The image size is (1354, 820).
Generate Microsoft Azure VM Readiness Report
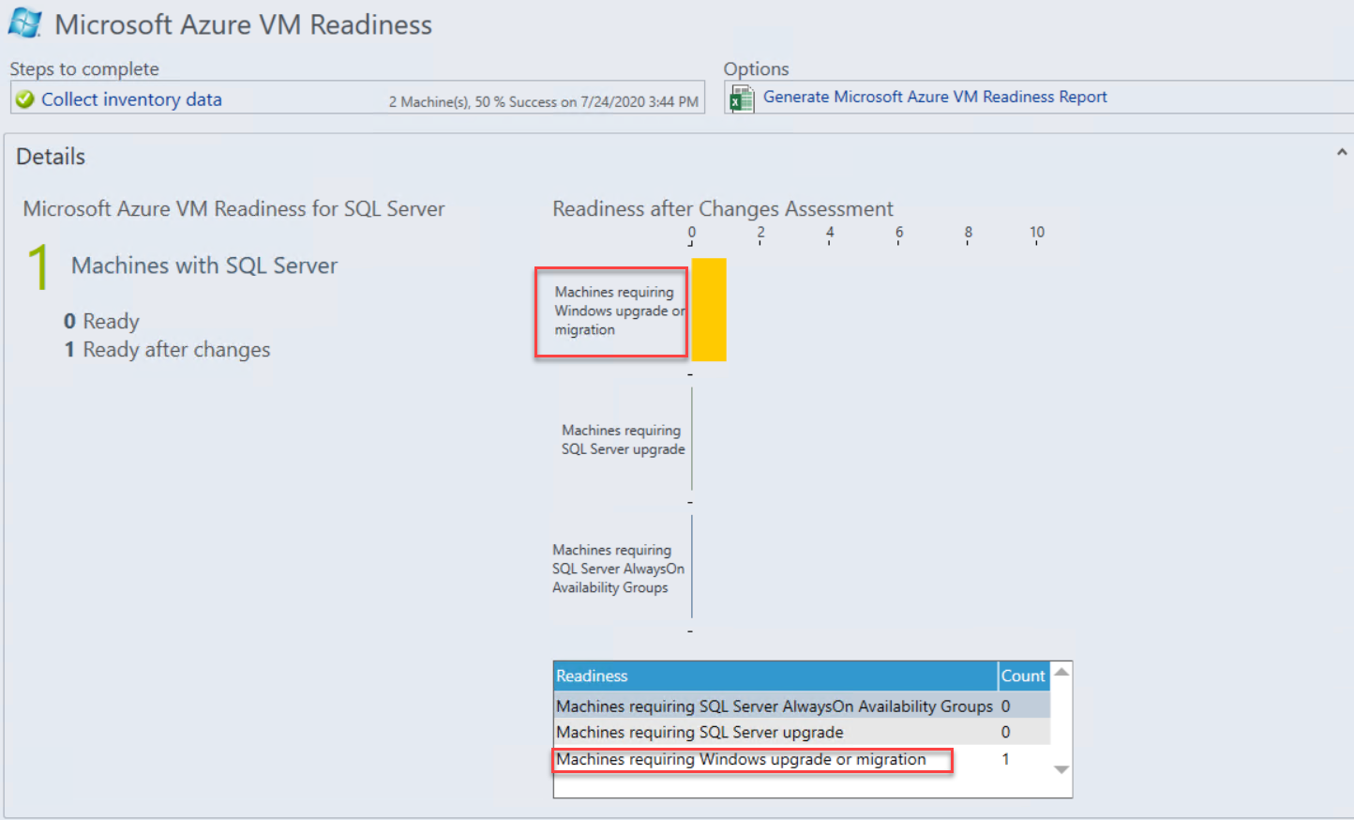coord(934,97)
